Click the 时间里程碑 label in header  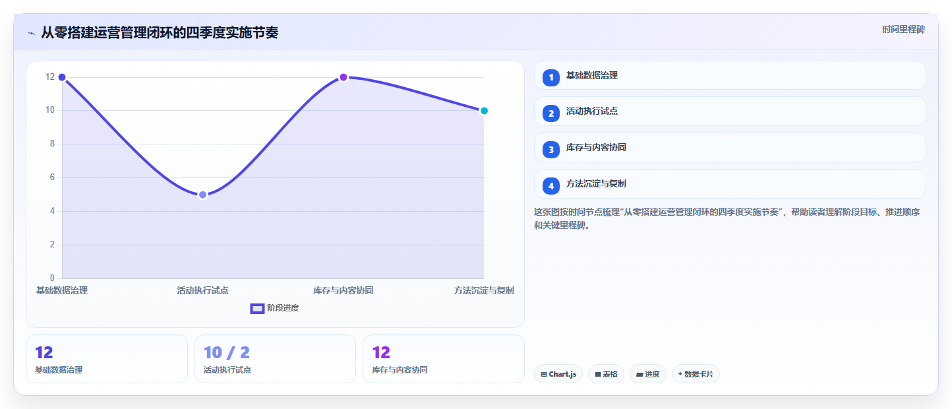[904, 29]
